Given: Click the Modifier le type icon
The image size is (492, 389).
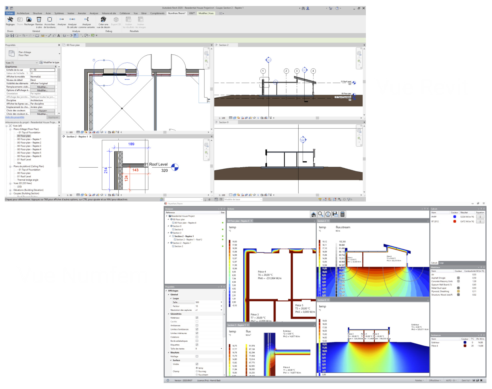Looking at the screenshot, I should tap(41, 62).
